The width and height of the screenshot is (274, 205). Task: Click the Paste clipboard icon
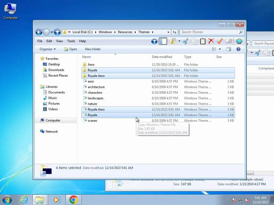point(203,41)
